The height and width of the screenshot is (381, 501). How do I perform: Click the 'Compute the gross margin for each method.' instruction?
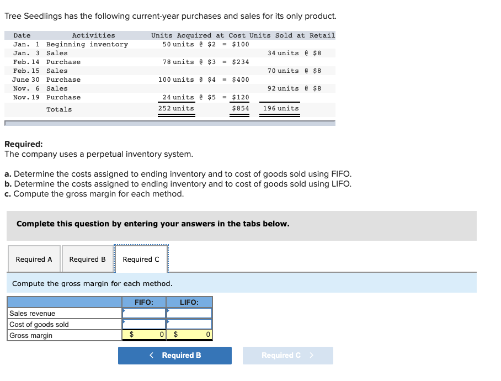[92, 283]
